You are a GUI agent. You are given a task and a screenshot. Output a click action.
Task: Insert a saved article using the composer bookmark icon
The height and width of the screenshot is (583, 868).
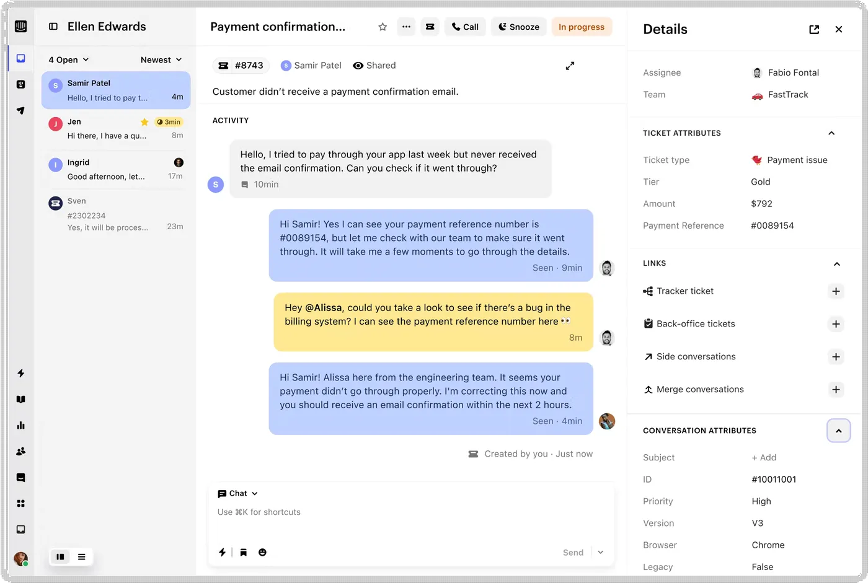(244, 552)
